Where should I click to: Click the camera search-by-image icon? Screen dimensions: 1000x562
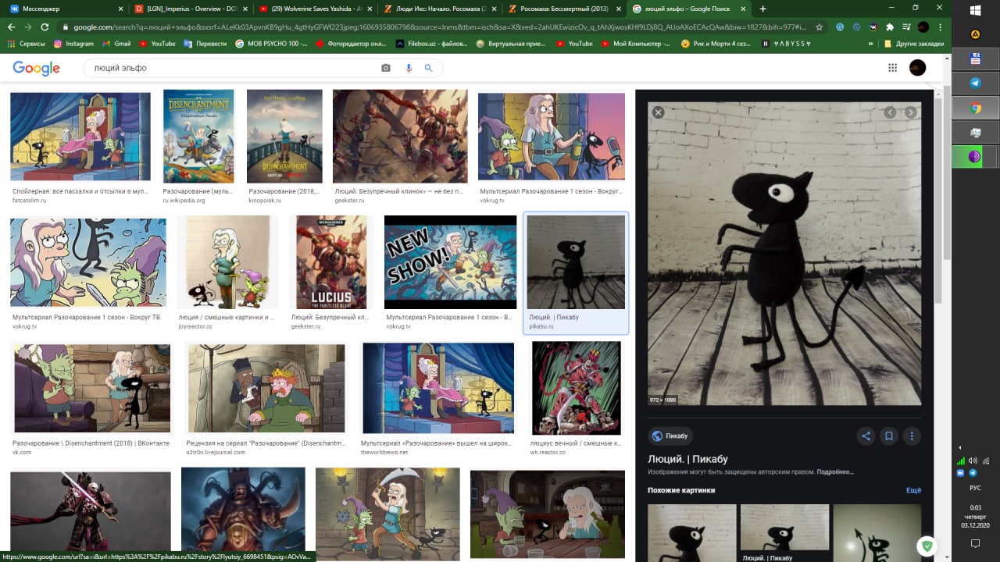tap(385, 68)
